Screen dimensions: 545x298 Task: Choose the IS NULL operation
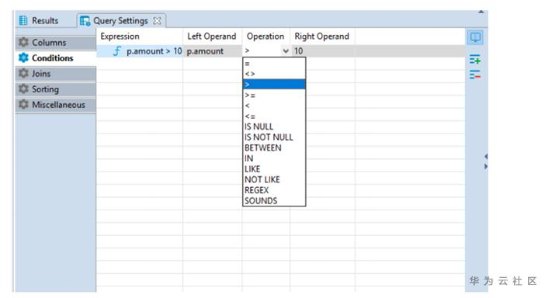[x=274, y=126]
